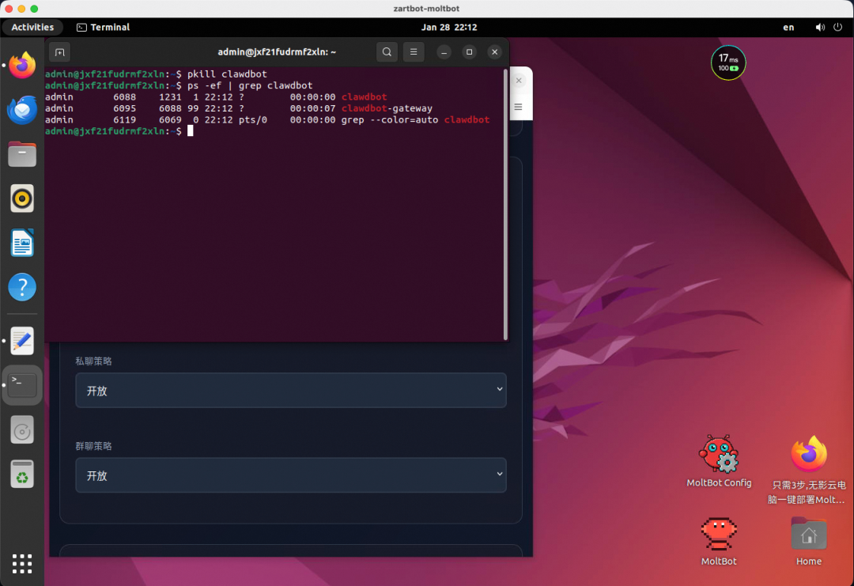
Task: Expand the 私聊策略 dropdown
Action: tap(290, 390)
